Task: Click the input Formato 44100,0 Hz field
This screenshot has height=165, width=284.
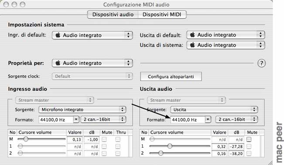Action: click(x=56, y=120)
